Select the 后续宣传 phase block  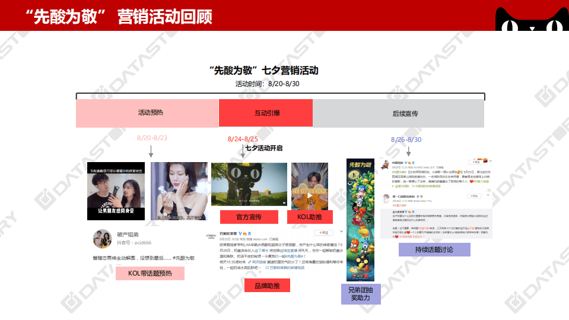click(399, 113)
